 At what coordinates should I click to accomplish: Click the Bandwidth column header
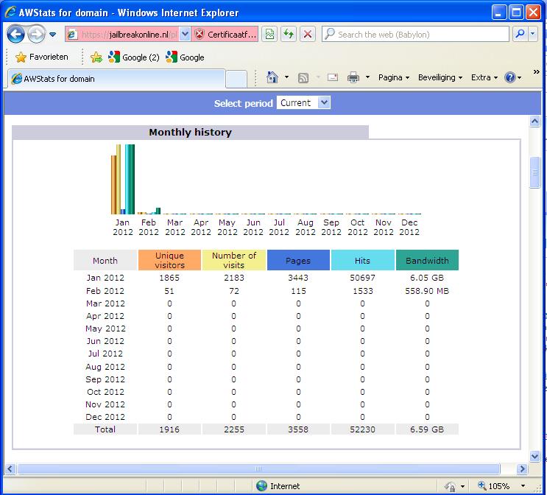click(427, 260)
